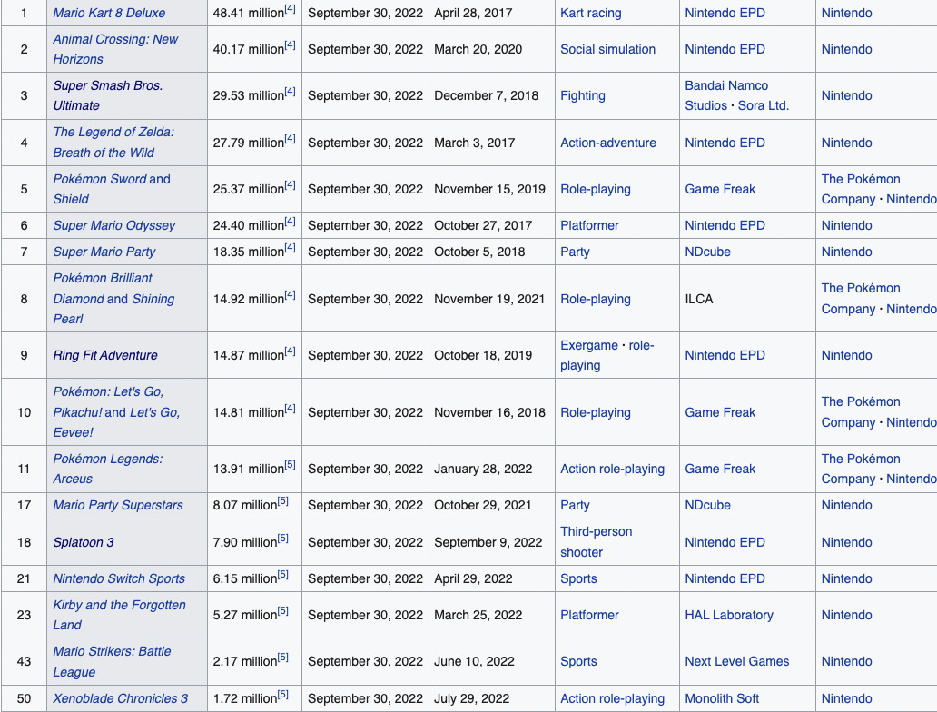Open Ring Fit Adventure link
This screenshot has width=937, height=712.
pos(105,355)
